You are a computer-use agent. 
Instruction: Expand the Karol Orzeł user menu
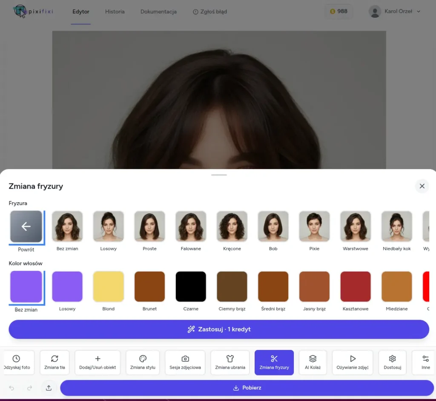395,11
